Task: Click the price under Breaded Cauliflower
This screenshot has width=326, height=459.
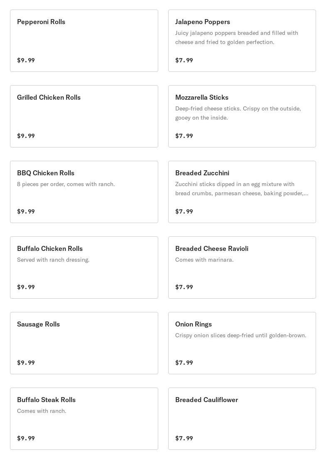Action: (184, 438)
